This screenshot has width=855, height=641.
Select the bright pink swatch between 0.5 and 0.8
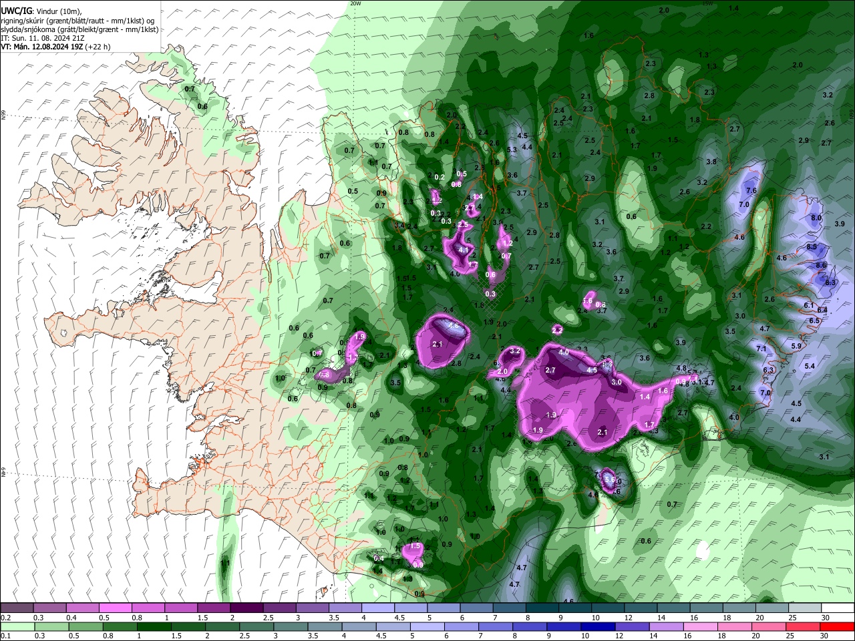point(115,608)
